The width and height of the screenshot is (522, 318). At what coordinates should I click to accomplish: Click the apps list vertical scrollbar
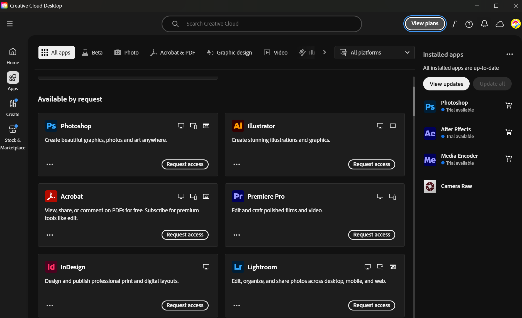414,101
